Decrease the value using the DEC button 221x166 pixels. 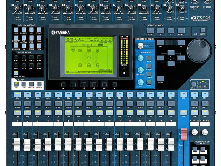click(161, 43)
